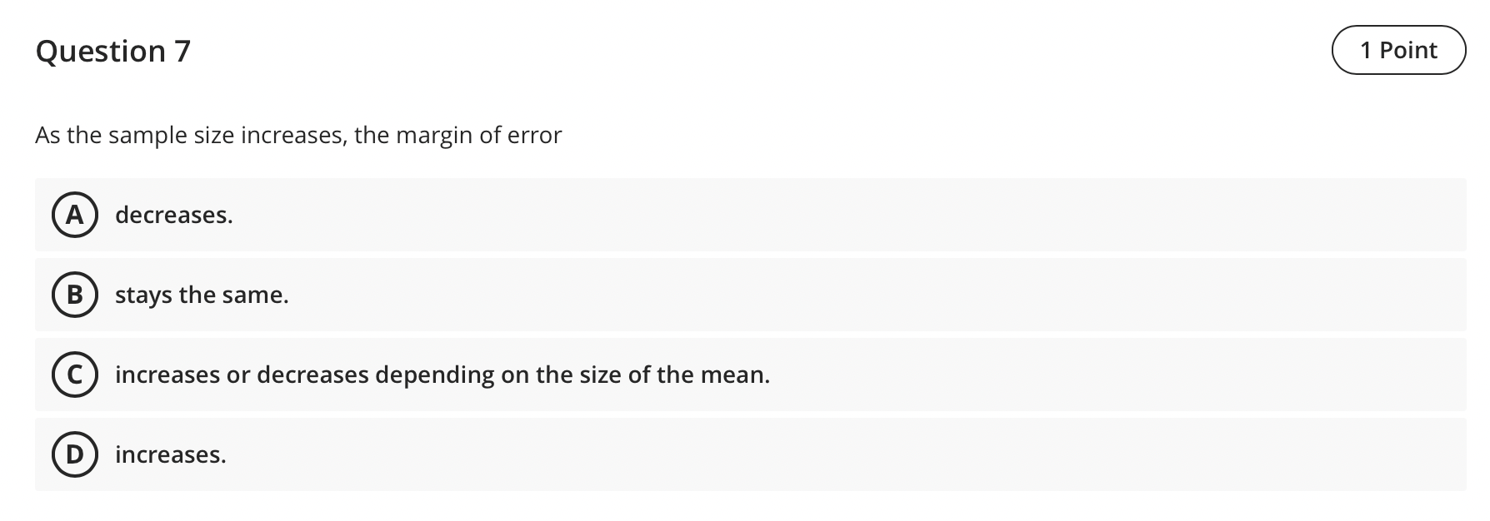Click the letter B inside its circle
Viewport: 1490px width, 521px height.
tap(74, 295)
